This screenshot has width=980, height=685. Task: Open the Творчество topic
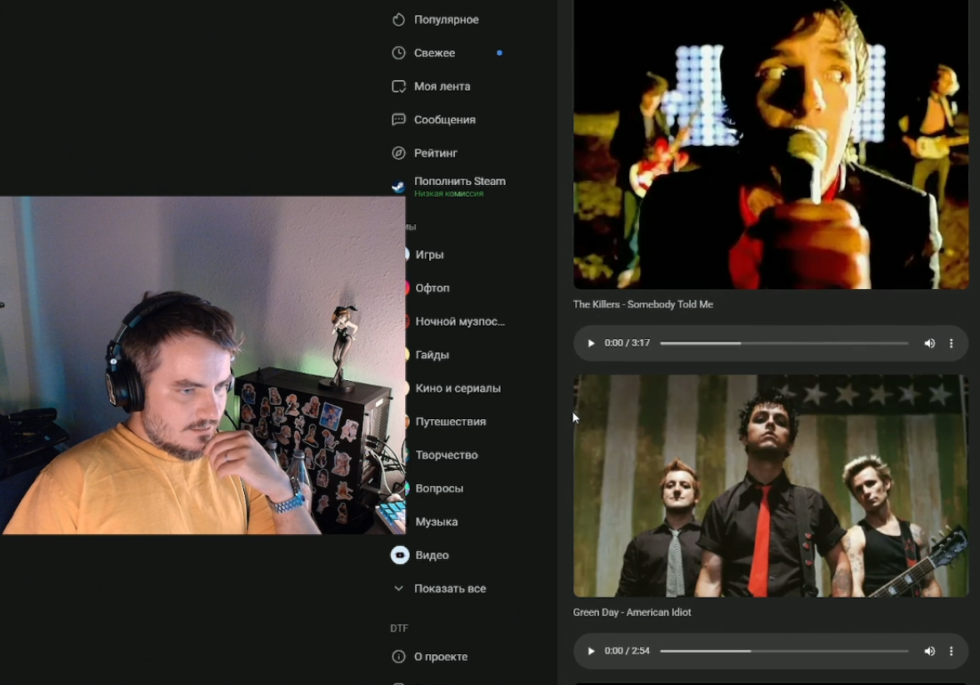point(447,455)
